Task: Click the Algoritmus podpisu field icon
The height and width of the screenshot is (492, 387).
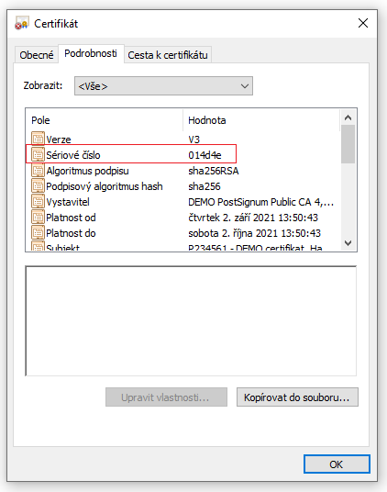Action: click(38, 171)
